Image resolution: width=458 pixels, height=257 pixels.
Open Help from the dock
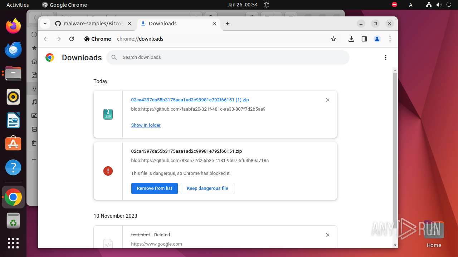click(13, 167)
